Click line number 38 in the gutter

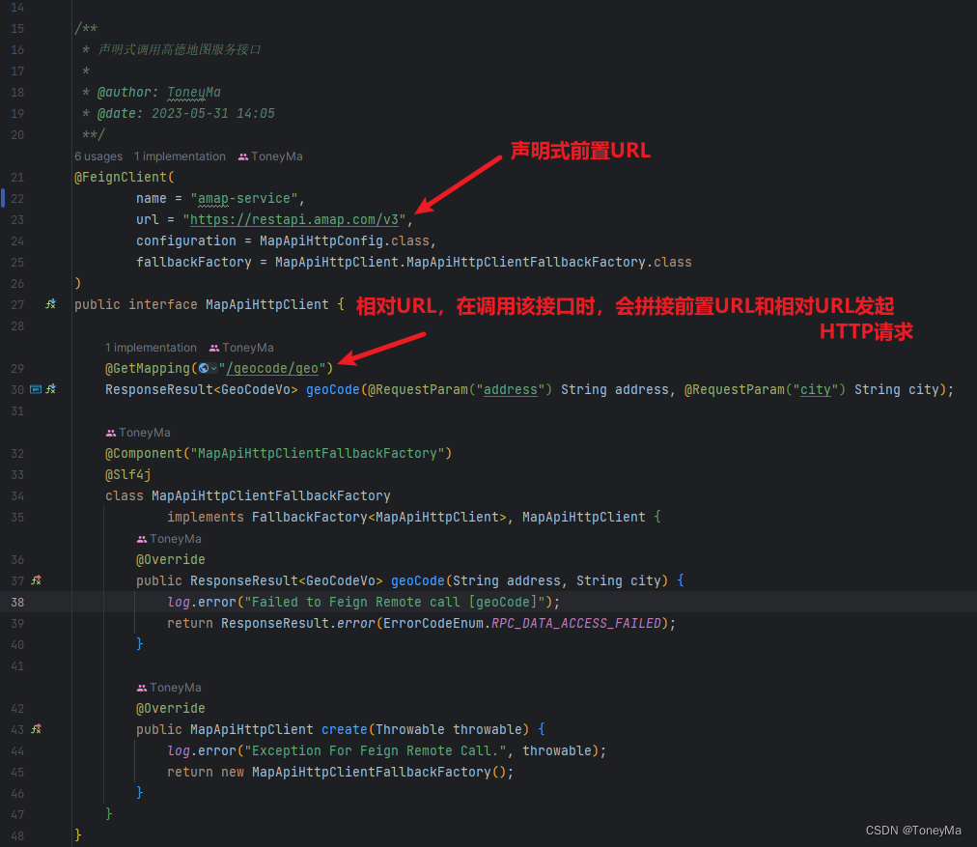[17, 602]
